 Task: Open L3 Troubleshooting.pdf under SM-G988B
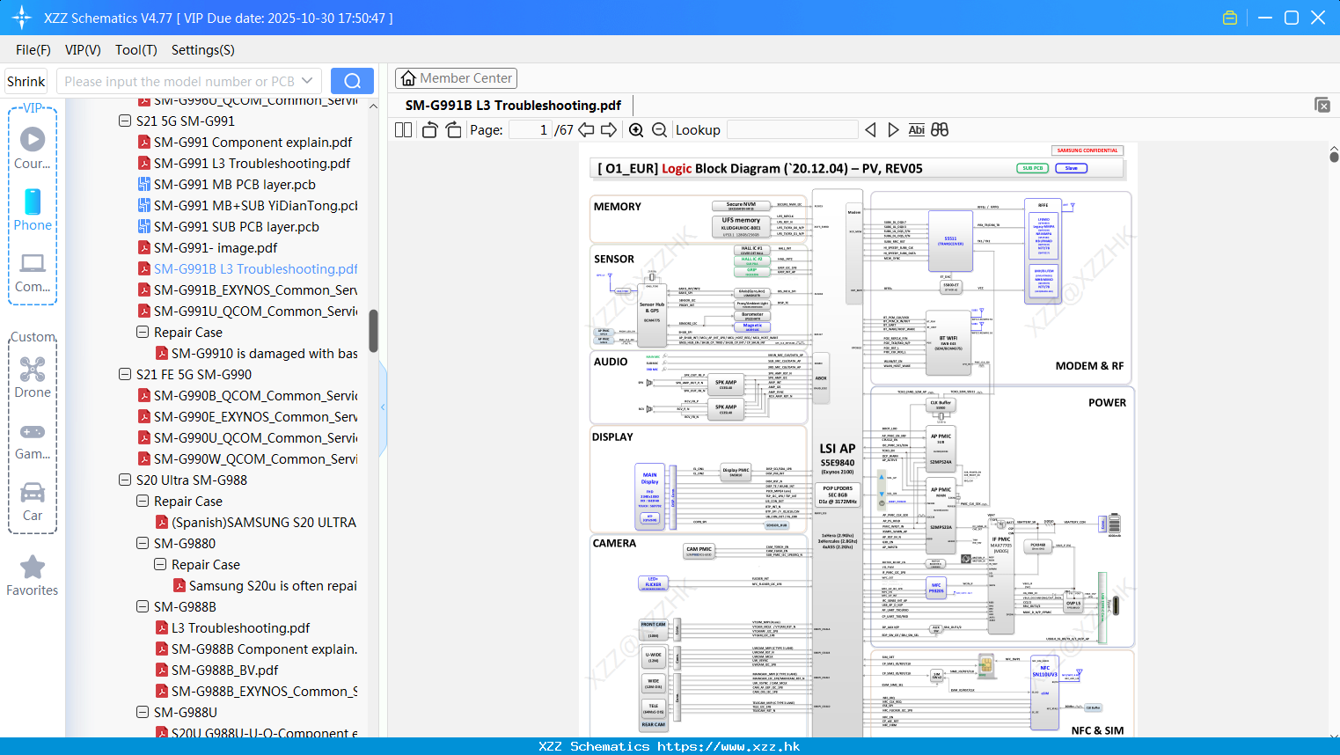click(x=232, y=628)
